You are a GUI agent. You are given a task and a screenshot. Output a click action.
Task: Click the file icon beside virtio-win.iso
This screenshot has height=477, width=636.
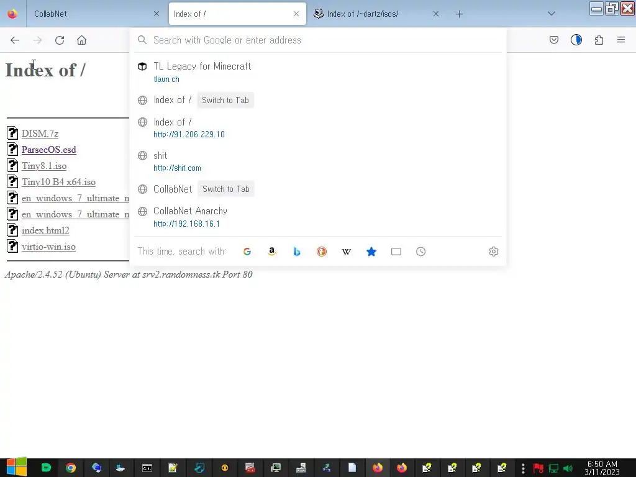12,246
